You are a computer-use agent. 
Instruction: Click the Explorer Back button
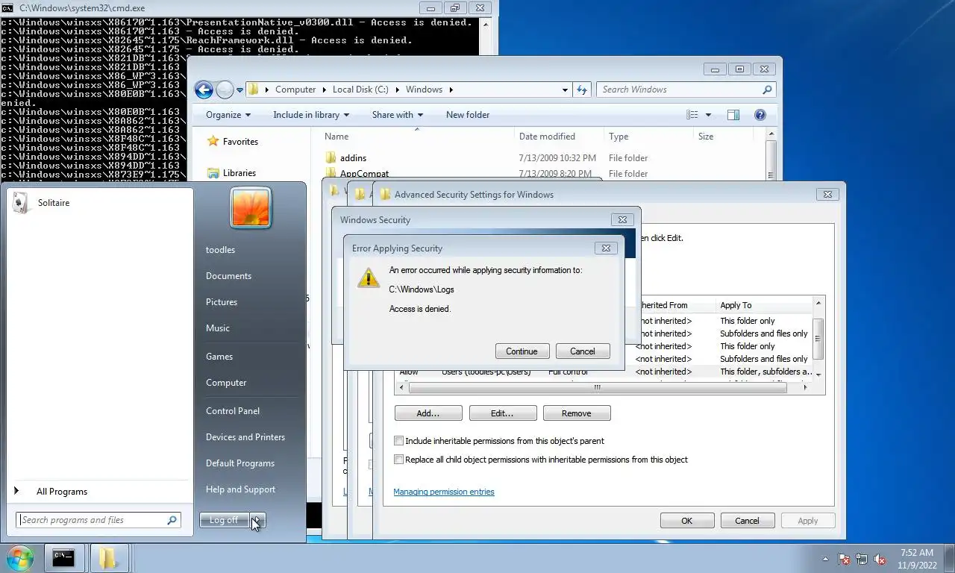click(x=204, y=90)
